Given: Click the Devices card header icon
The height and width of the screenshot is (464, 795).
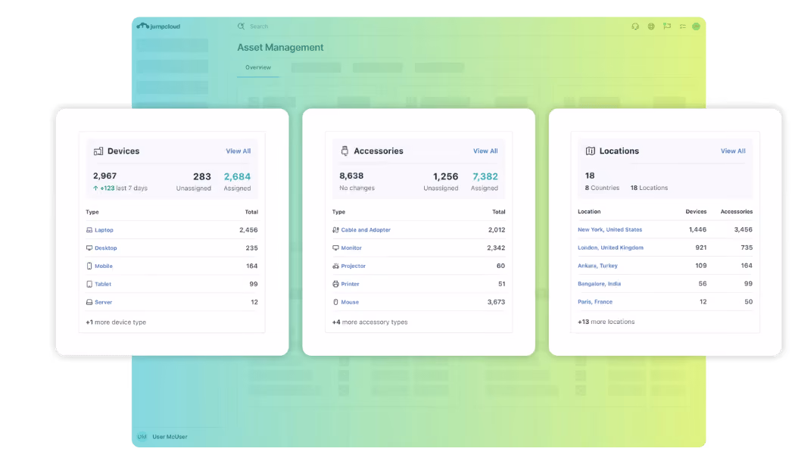Looking at the screenshot, I should 98,151.
